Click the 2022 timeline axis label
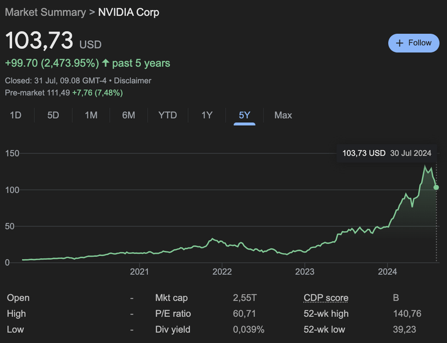This screenshot has height=343, width=447. tap(222, 271)
